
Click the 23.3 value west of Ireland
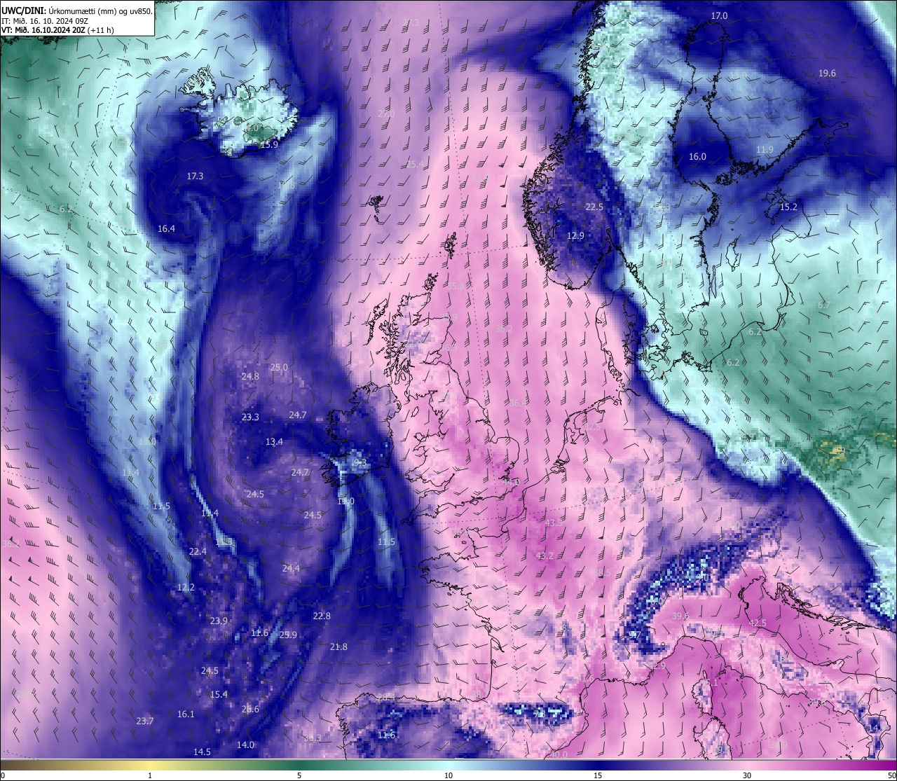pyautogui.click(x=250, y=417)
